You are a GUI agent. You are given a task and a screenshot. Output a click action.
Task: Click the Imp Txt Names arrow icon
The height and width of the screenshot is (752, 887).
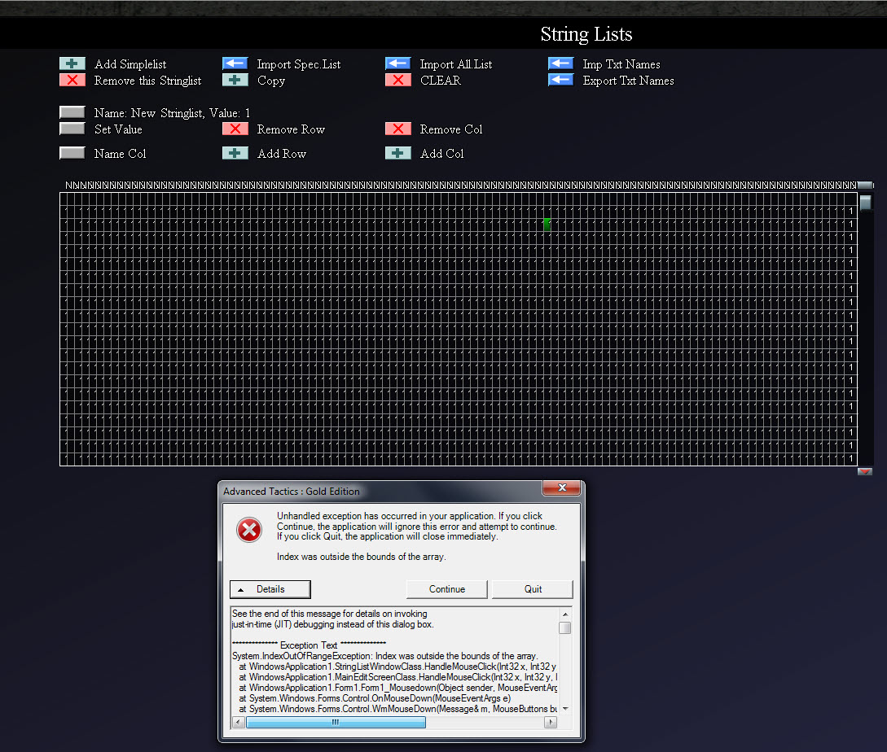(561, 63)
